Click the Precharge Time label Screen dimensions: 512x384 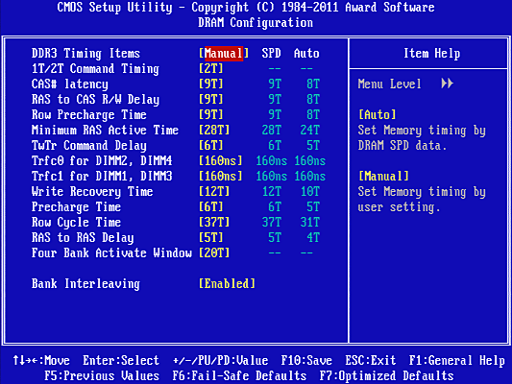(x=77, y=206)
